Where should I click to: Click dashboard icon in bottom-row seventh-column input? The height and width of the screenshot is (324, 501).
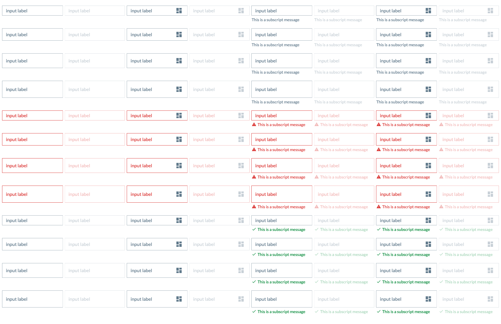point(428,299)
